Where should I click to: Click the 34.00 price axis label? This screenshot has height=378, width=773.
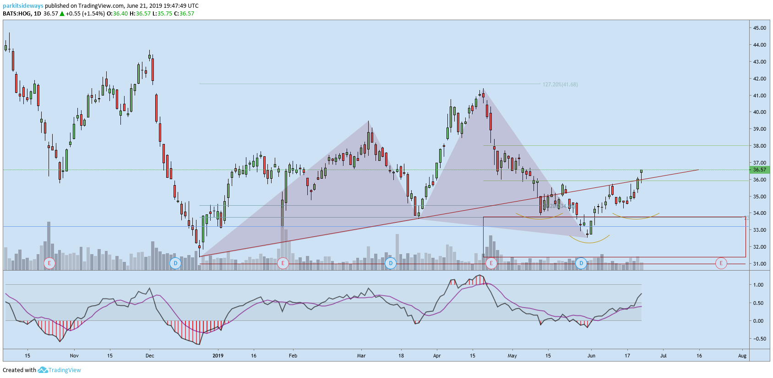759,213
